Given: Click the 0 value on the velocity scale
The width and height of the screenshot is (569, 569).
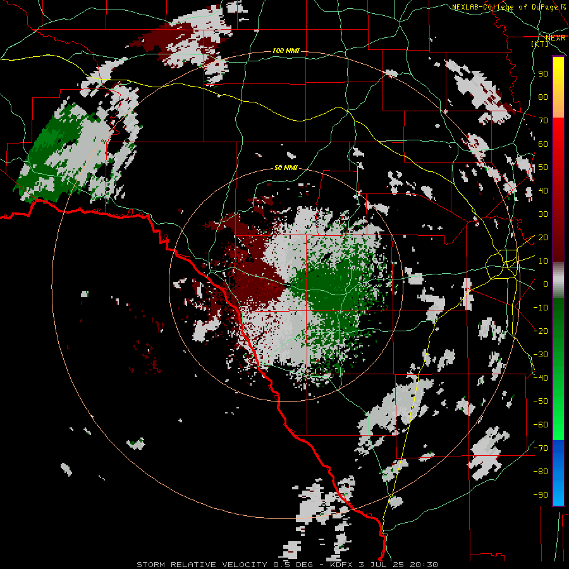Looking at the screenshot, I should point(545,284).
